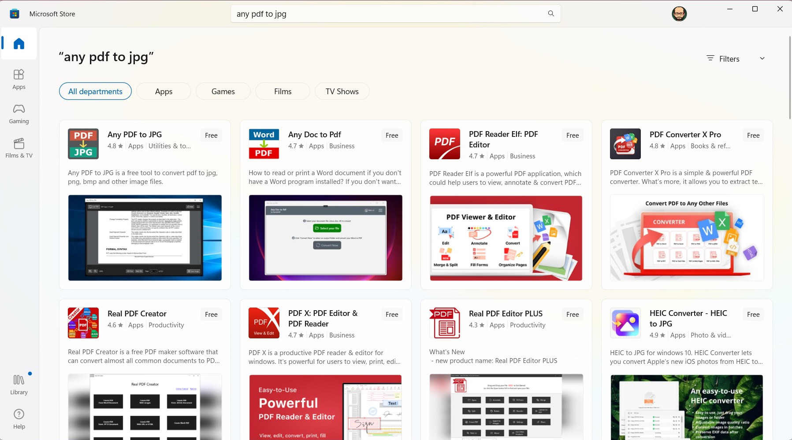Click Free button on PDF Converter X Pro
This screenshot has height=440, width=792.
753,136
